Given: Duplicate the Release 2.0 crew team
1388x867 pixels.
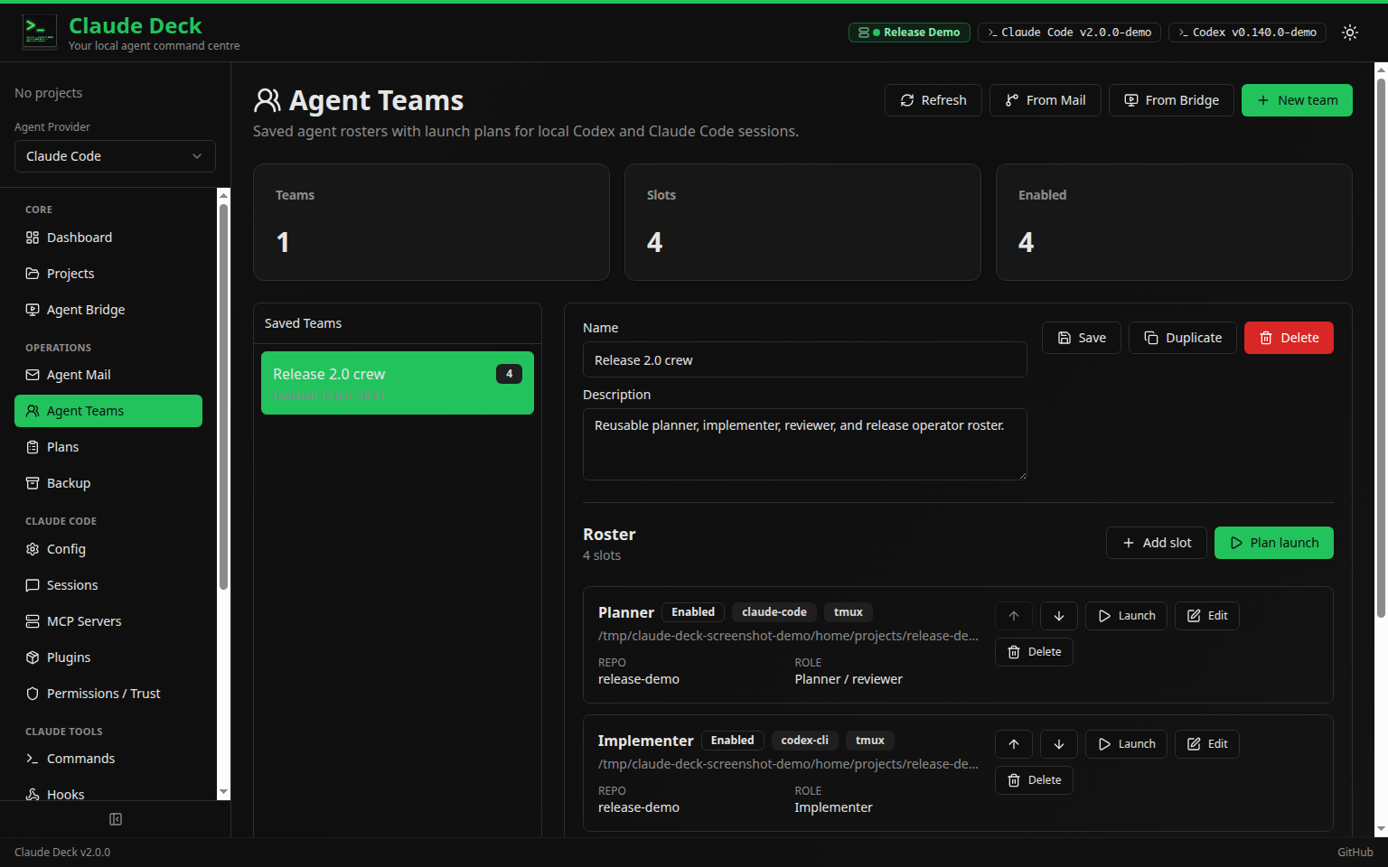Looking at the screenshot, I should click(x=1183, y=338).
